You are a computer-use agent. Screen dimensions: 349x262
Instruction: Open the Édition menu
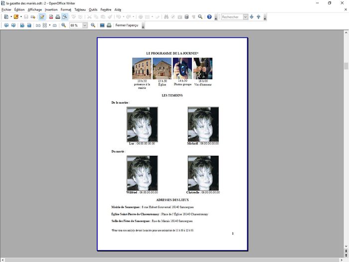(19, 9)
